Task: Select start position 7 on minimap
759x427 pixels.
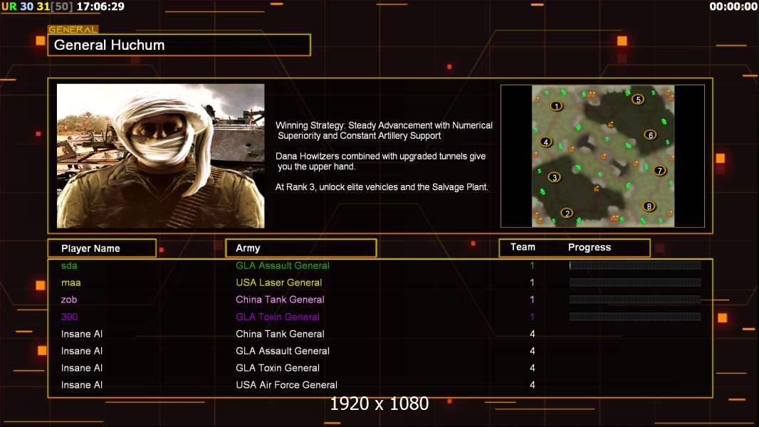Action: (659, 170)
